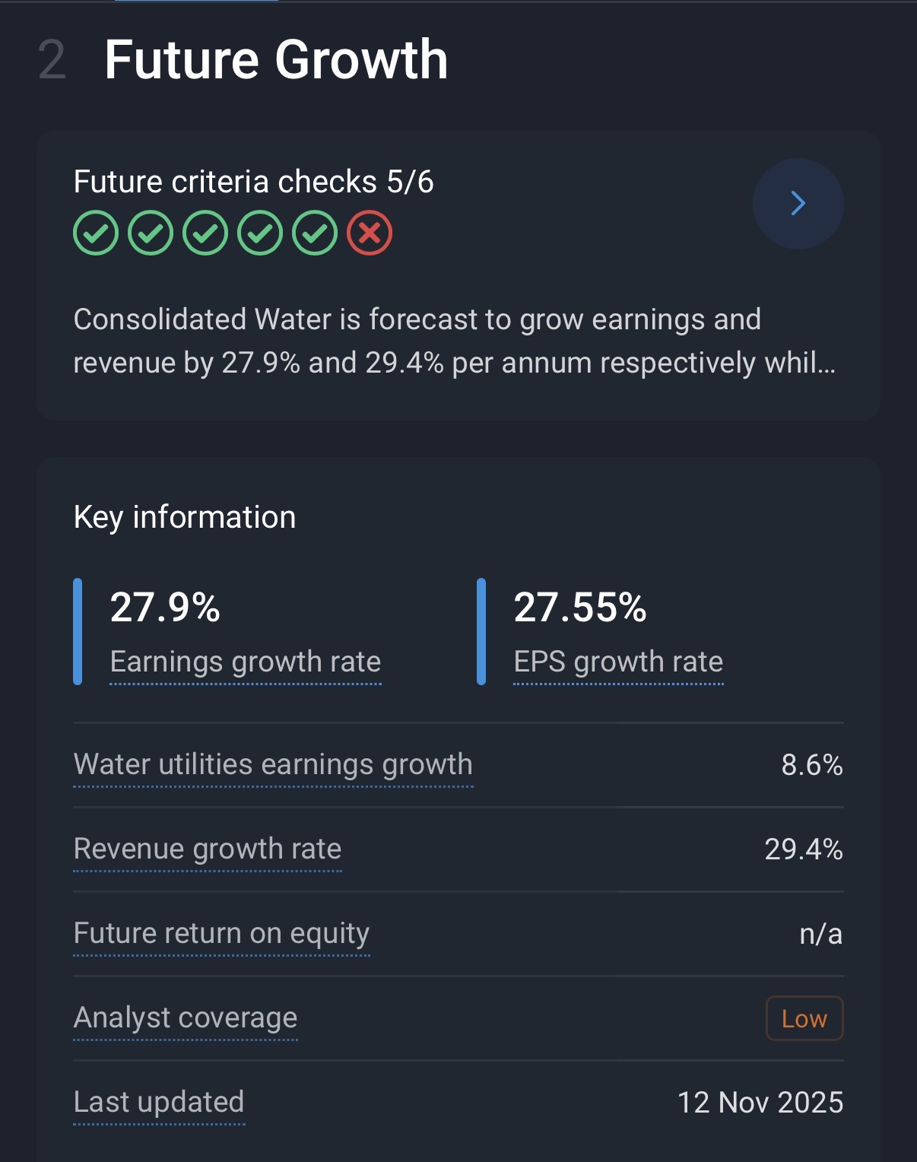Click the Future Growth section heading
The width and height of the screenshot is (917, 1162).
(275, 59)
